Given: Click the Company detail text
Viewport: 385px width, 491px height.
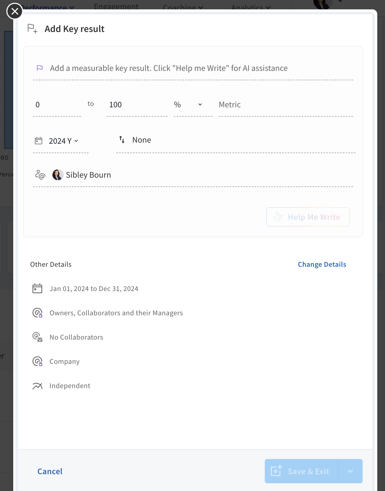Looking at the screenshot, I should [x=65, y=361].
